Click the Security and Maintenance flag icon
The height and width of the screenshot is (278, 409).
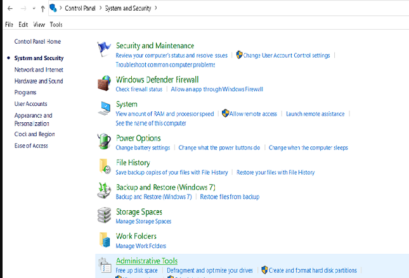[x=104, y=49]
